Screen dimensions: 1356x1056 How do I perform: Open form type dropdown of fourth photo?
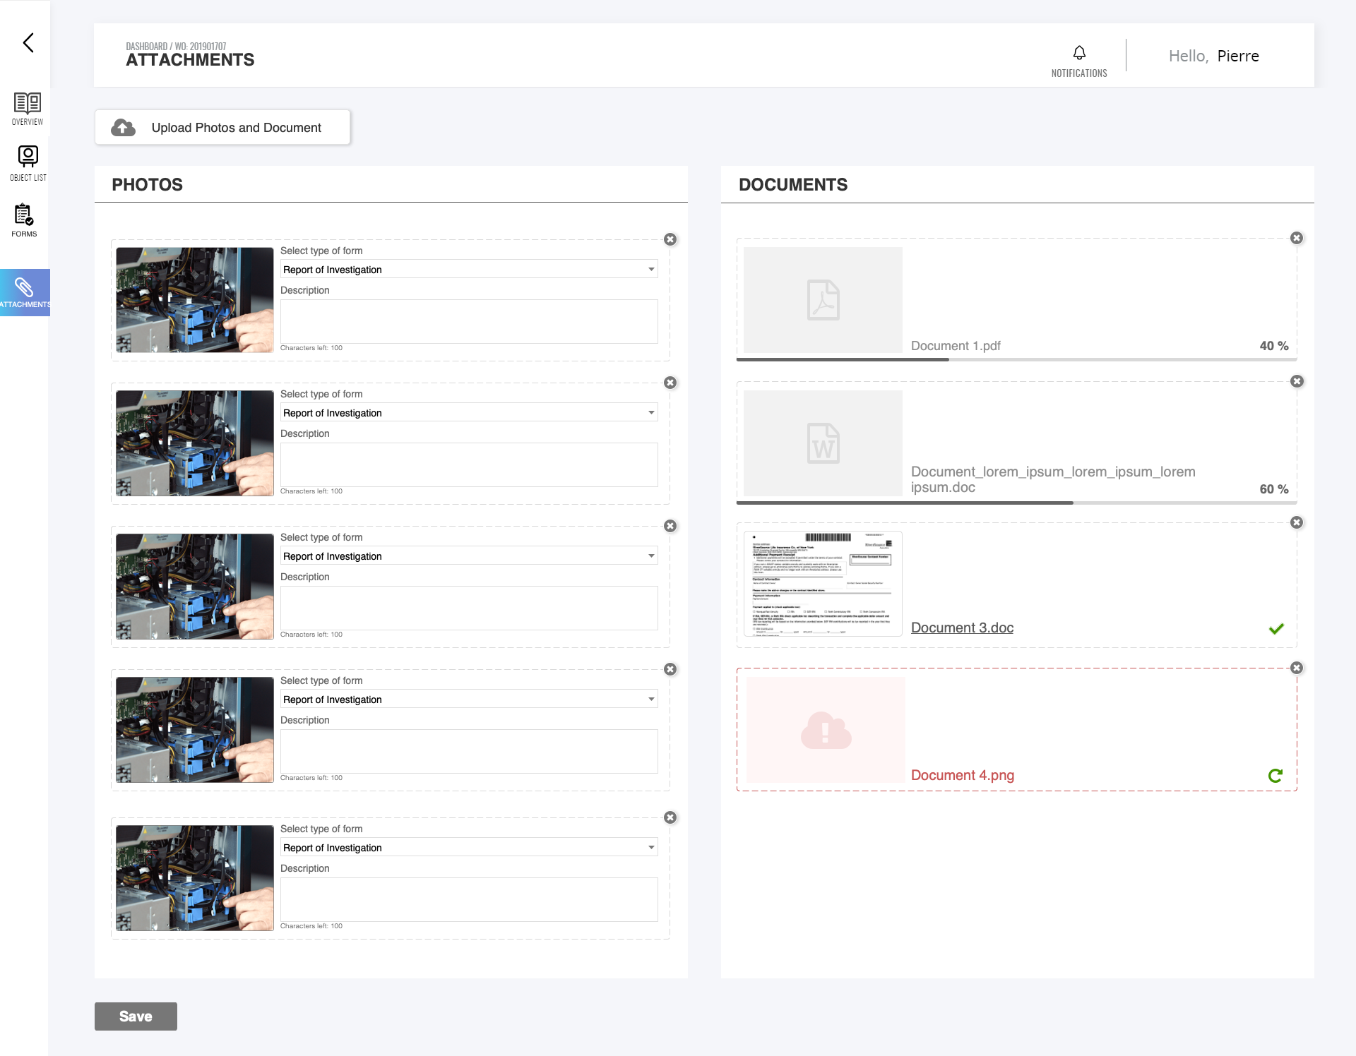[x=469, y=699]
